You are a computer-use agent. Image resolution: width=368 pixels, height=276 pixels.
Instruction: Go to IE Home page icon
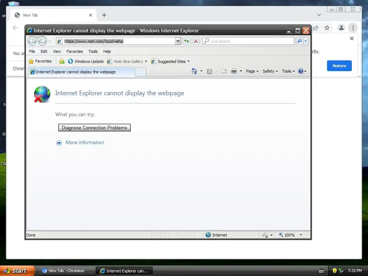194,71
